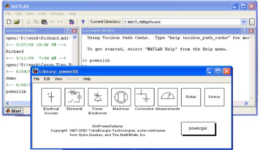Open the Electrical Sources block library

(51, 97)
